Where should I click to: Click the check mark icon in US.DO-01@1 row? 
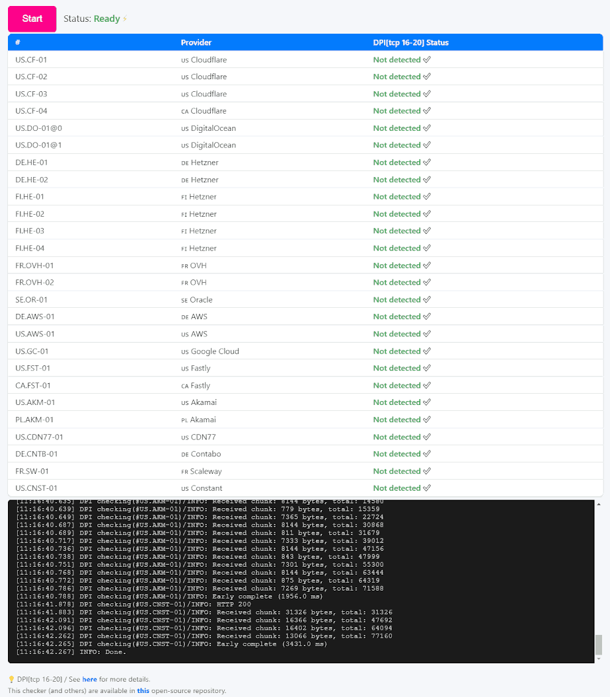pyautogui.click(x=427, y=145)
